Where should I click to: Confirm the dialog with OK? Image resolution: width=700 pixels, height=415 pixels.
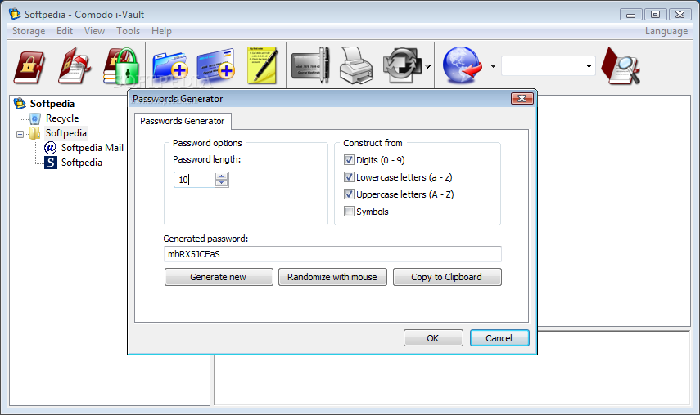433,338
